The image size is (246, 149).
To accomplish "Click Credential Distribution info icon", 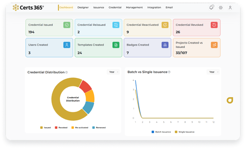I will coord(66,72).
